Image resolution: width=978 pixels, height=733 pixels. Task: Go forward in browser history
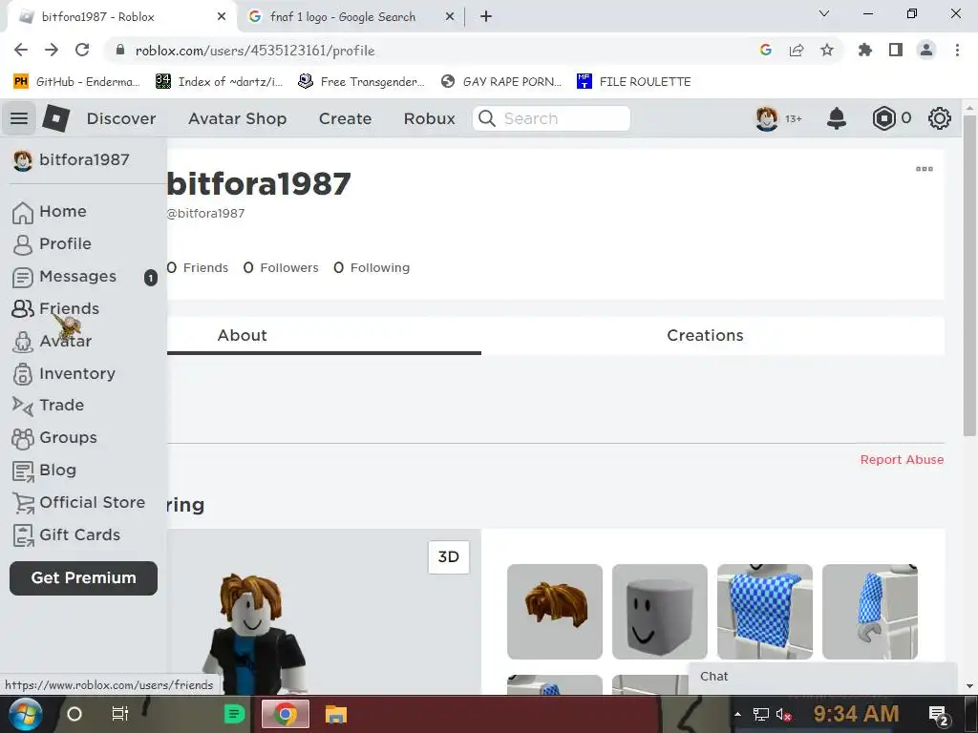click(52, 51)
